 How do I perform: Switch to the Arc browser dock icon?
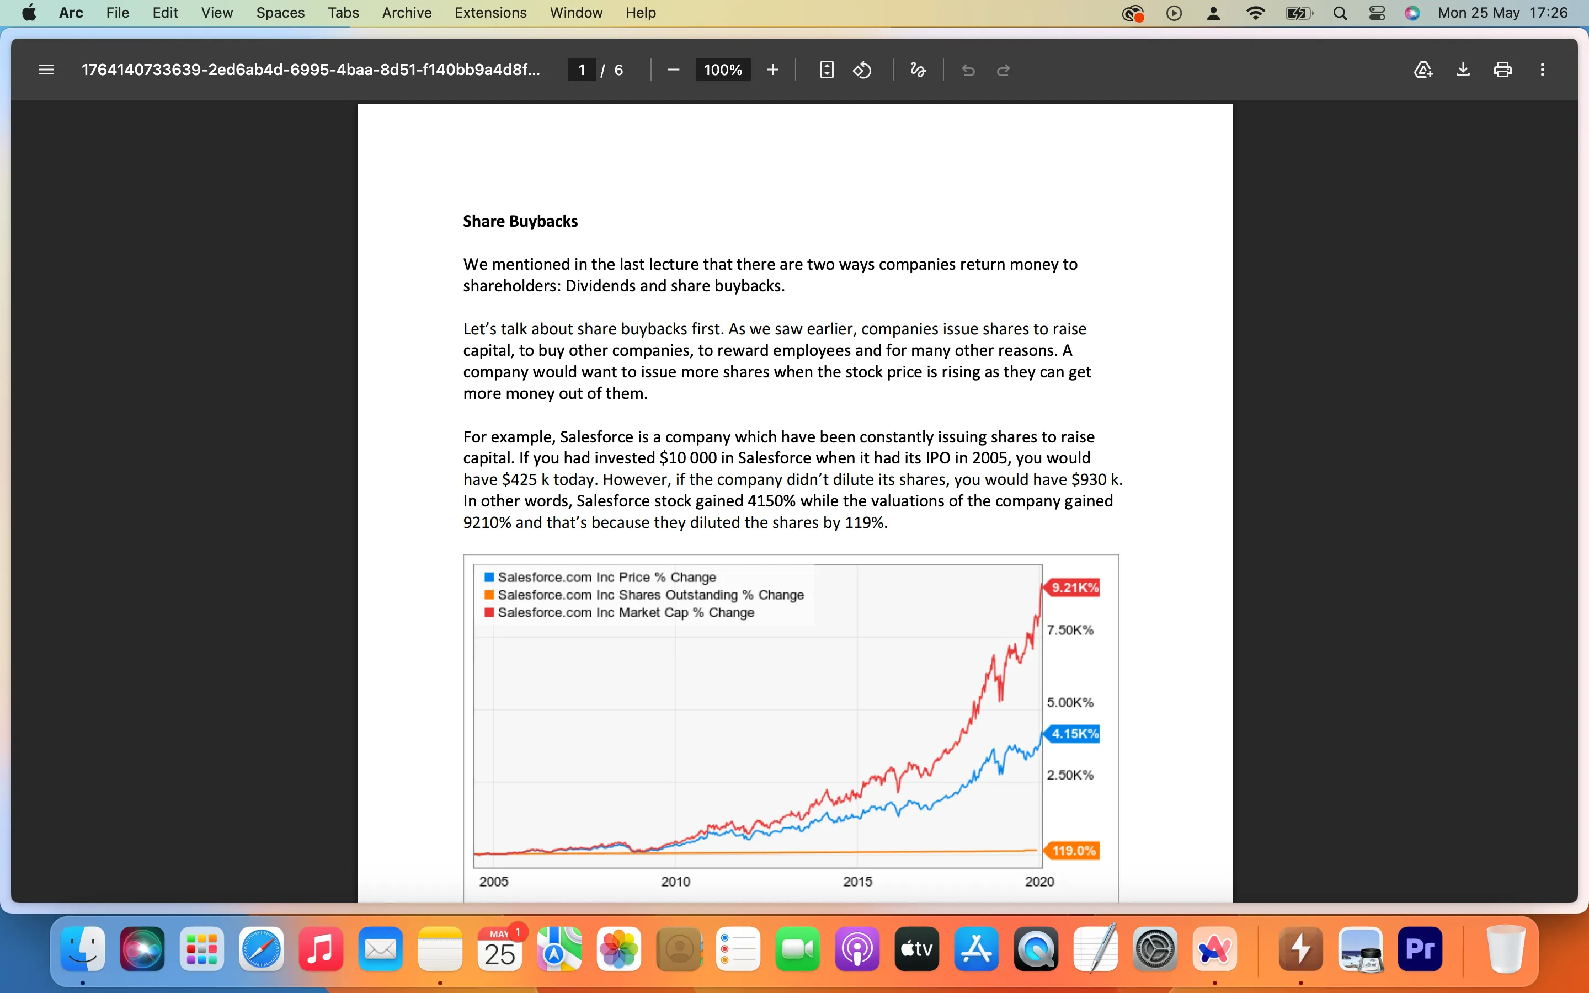[1215, 948]
